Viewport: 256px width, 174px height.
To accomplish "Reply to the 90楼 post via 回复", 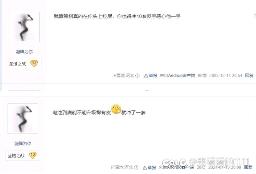I will [249, 76].
